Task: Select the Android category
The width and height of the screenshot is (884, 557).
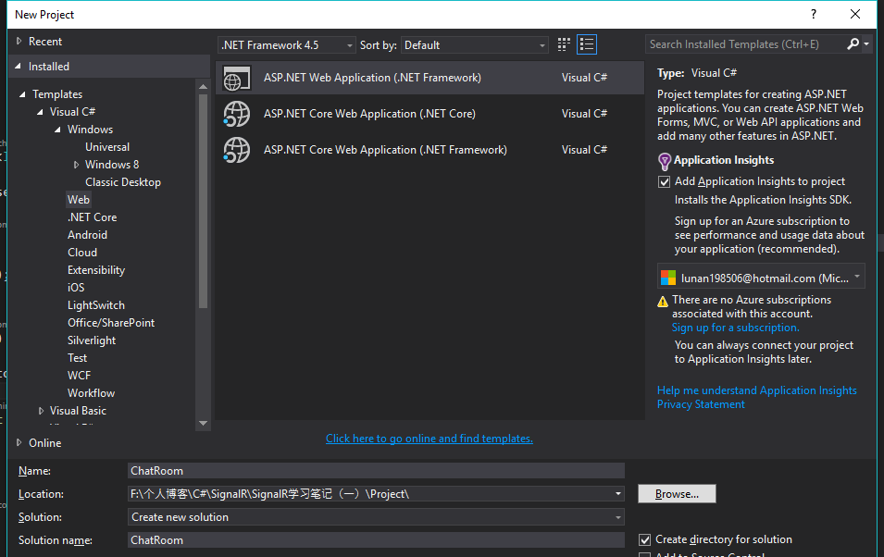Action: [x=87, y=235]
